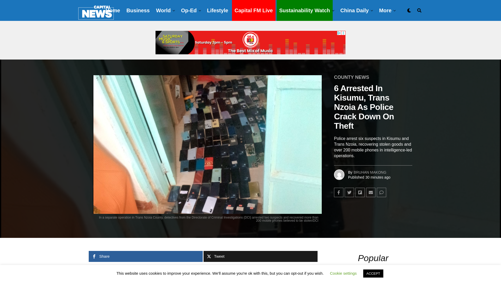Open the Business section
Image resolution: width=501 pixels, height=282 pixels.
pos(138,10)
